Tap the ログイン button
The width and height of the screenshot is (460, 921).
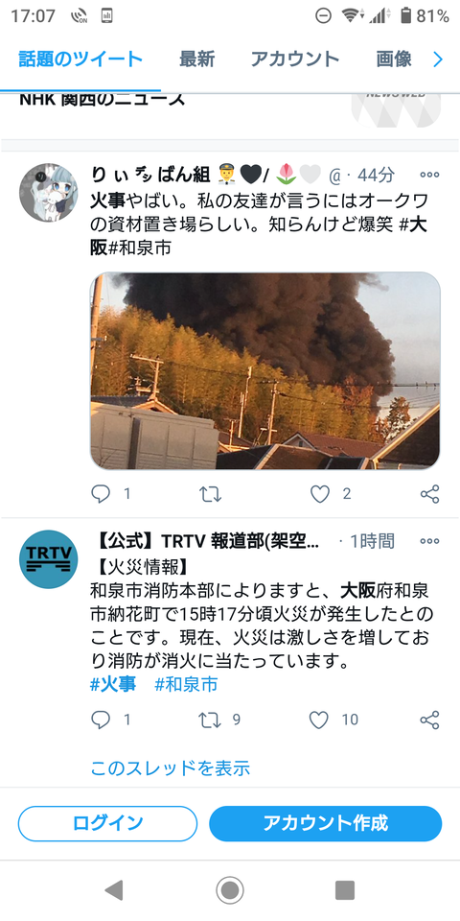coord(108,823)
